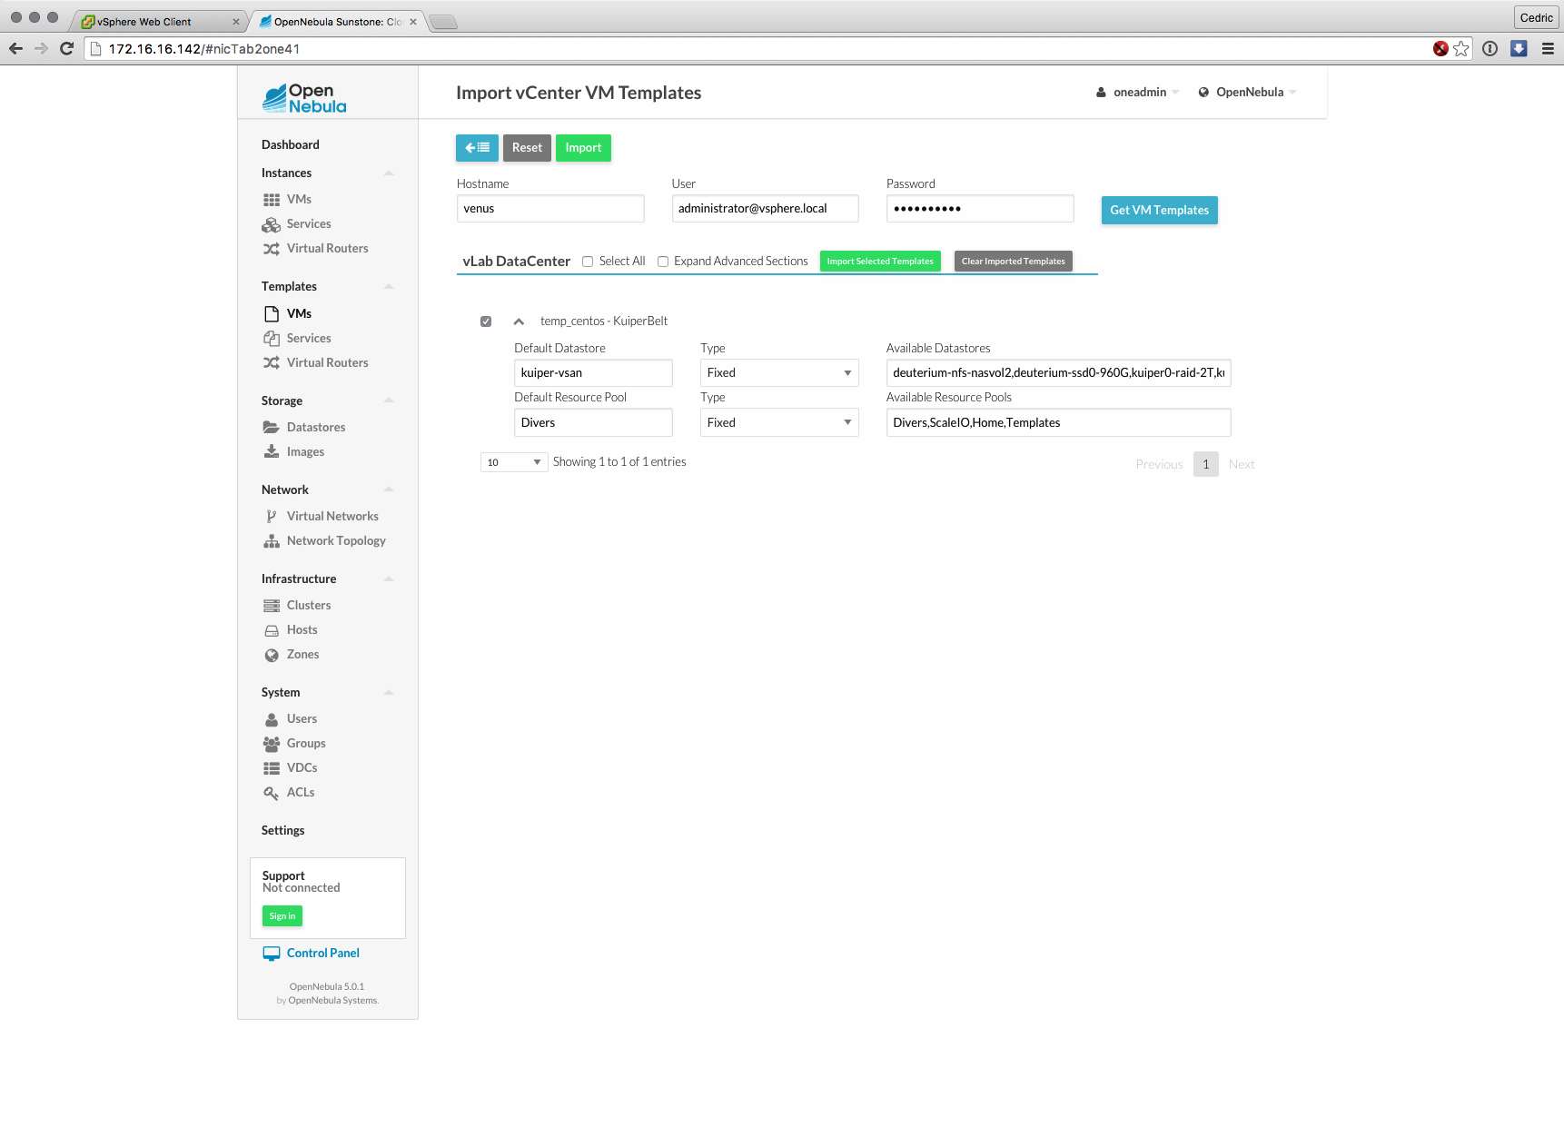1564x1147 pixels.
Task: Click the Zones globe icon
Action: pyautogui.click(x=271, y=655)
